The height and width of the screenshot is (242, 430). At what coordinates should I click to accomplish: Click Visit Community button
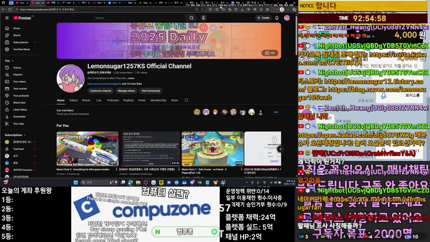point(150,91)
